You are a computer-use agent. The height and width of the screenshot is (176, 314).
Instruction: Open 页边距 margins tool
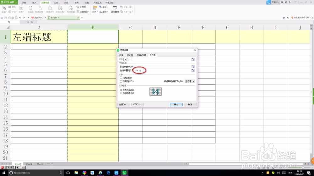pyautogui.click(x=30, y=8)
